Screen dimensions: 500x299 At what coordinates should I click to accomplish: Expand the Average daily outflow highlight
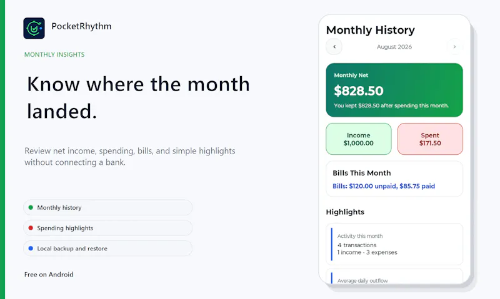coord(394,276)
